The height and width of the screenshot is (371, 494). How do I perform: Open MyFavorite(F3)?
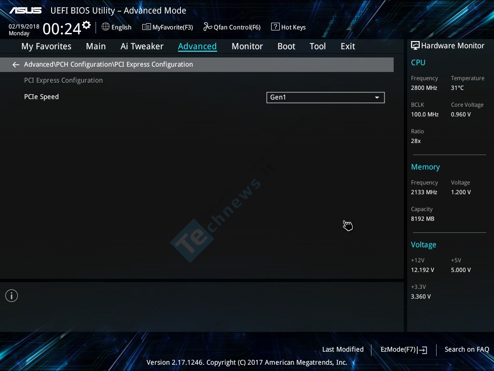(167, 27)
